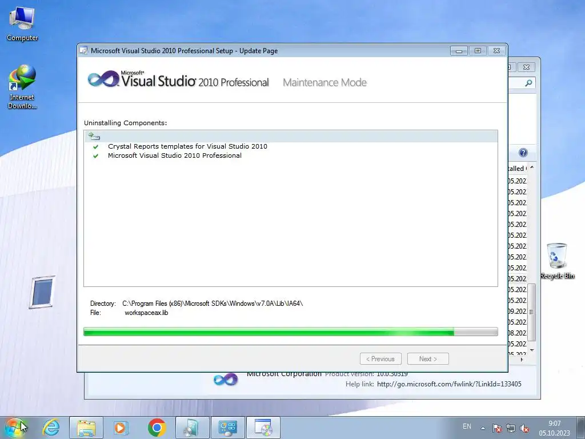The image size is (585, 439).
Task: Click Visual Studio icon in details pane
Action: [x=225, y=380]
